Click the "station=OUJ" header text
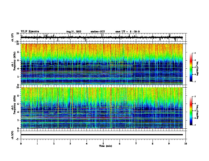This screenshot has height=161, width=209. 98,32
